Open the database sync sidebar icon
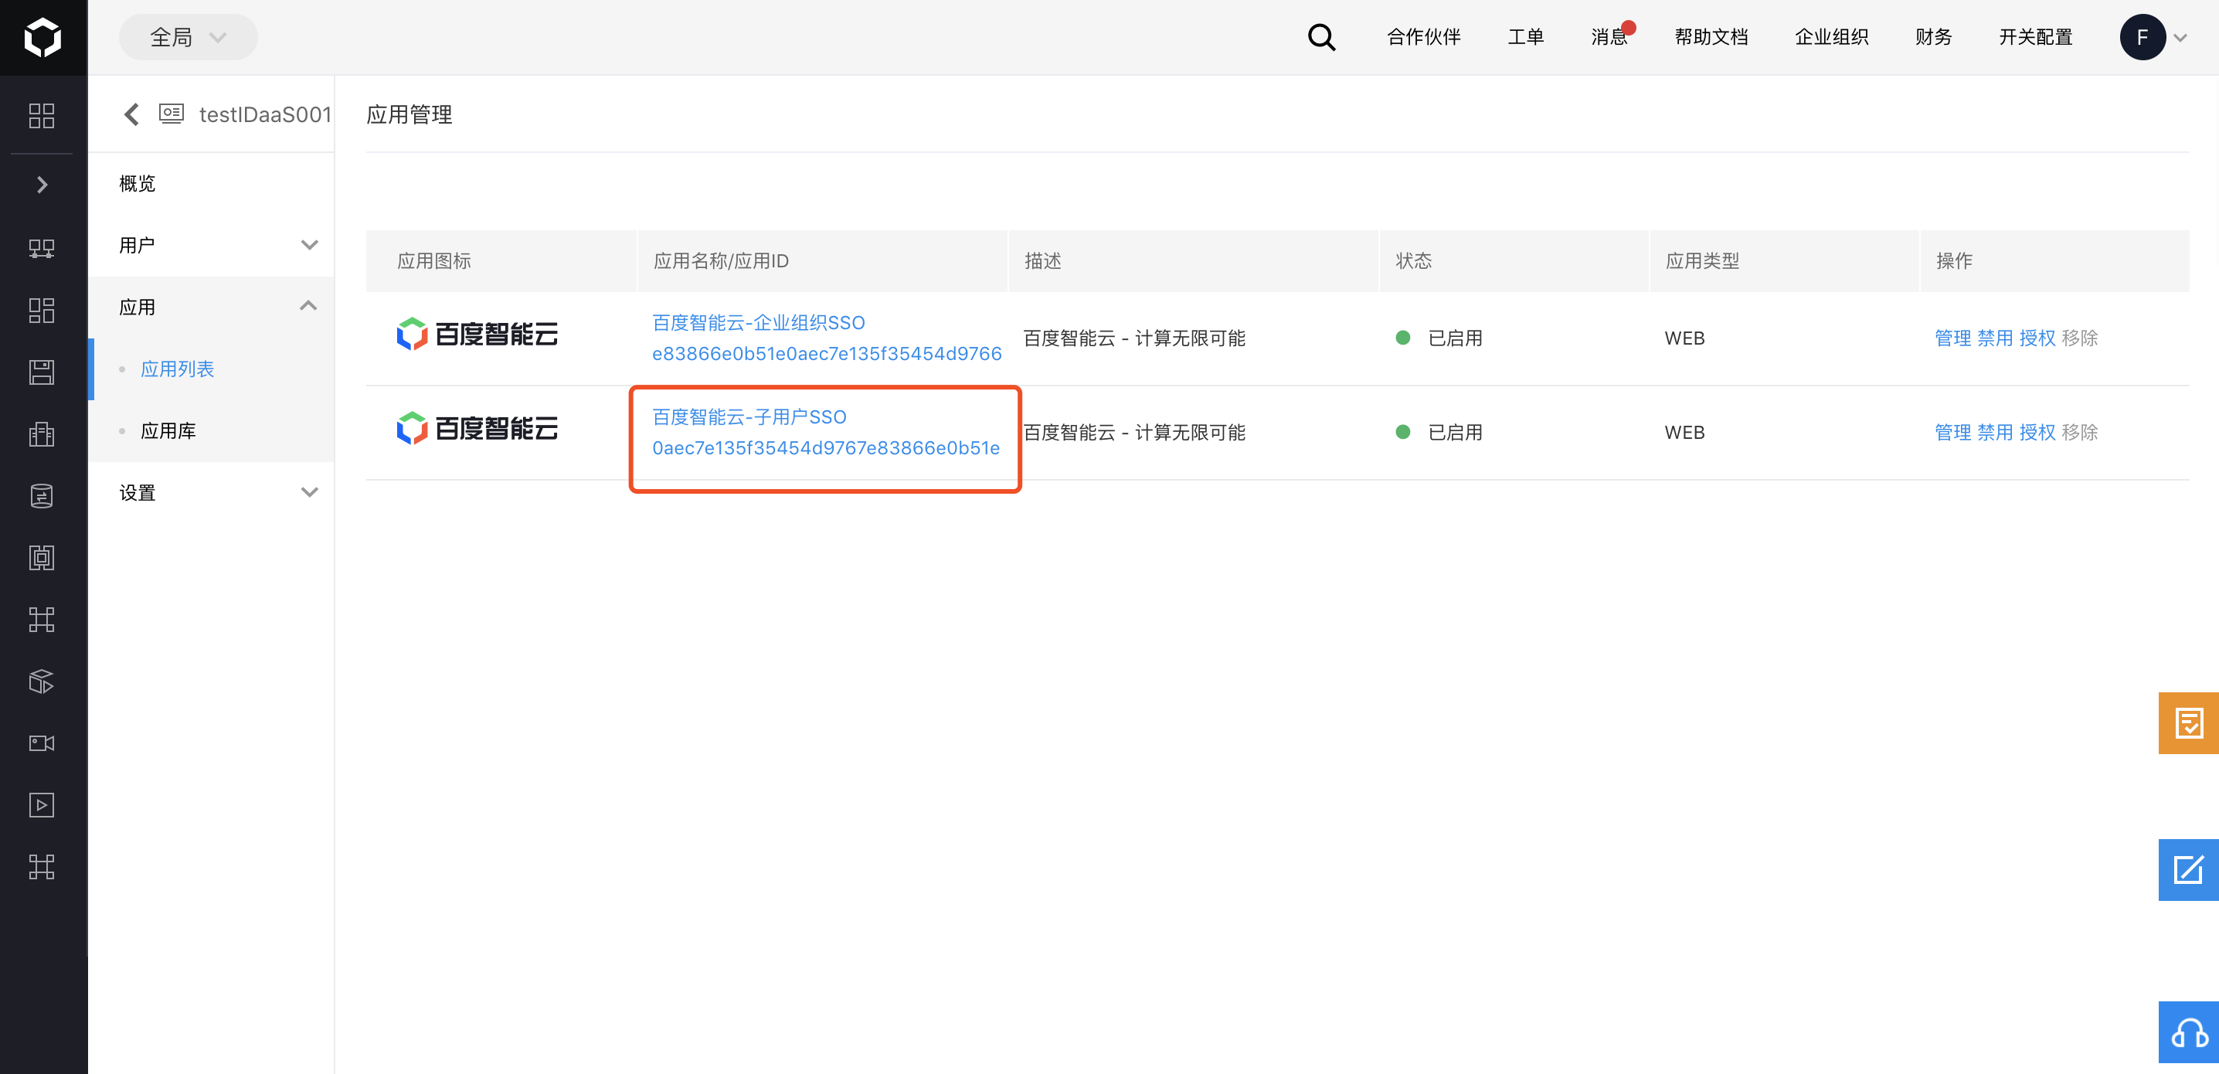2219x1074 pixels. pyautogui.click(x=42, y=496)
